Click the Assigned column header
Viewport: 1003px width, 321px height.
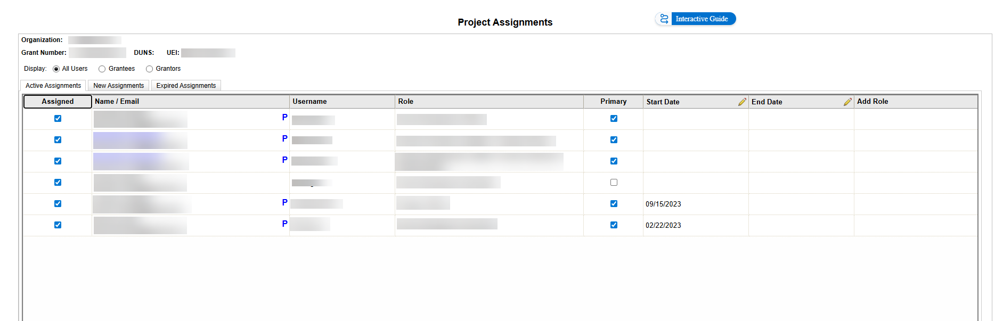[x=58, y=102]
